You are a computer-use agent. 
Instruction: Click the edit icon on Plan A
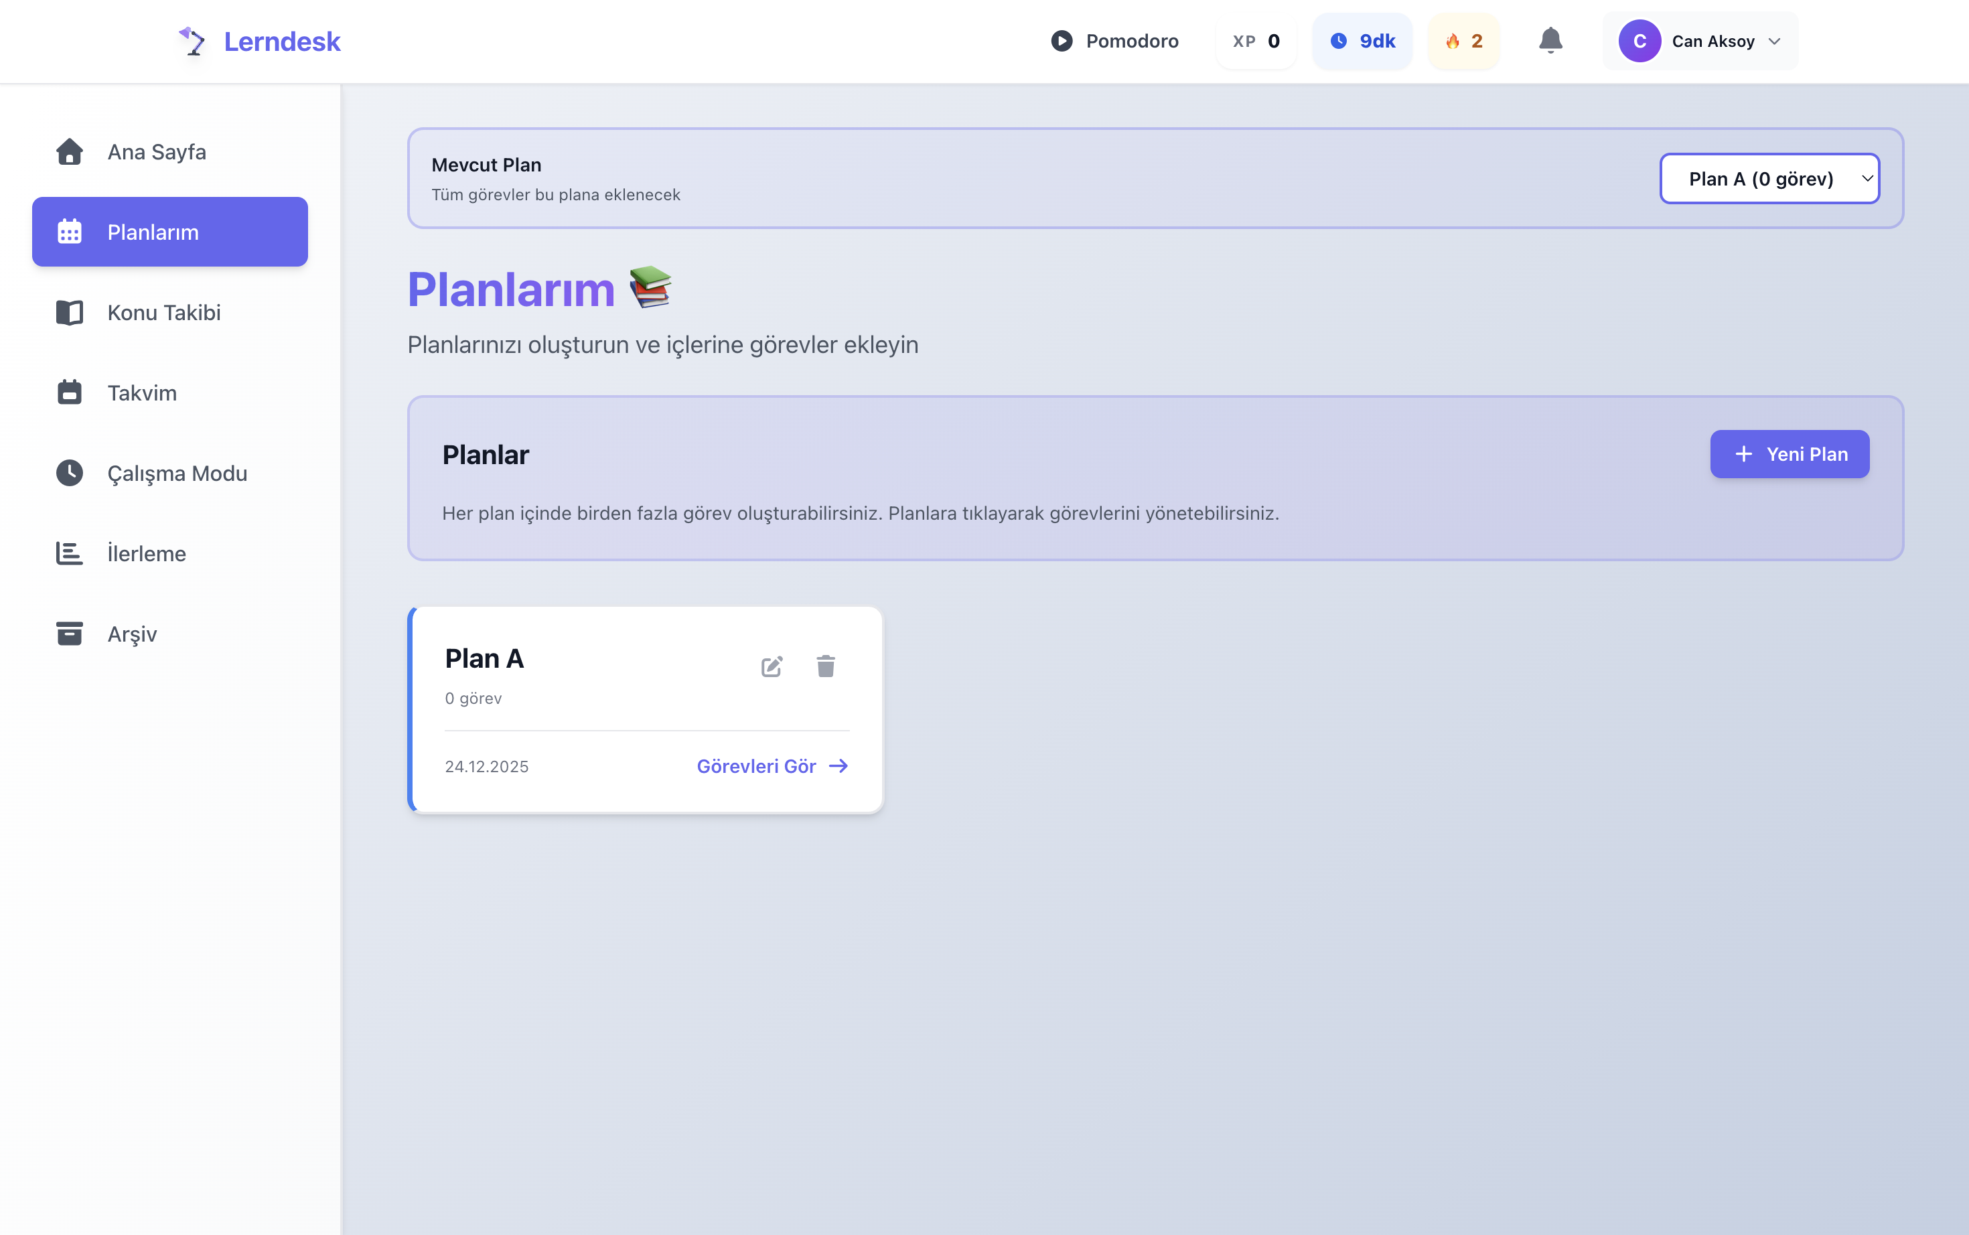tap(772, 666)
